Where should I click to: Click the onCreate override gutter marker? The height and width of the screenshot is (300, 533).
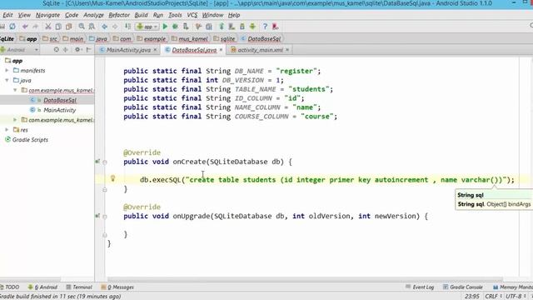(x=97, y=162)
